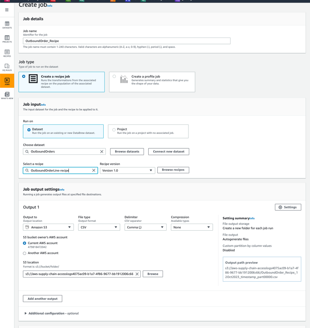Open Datasets in the sidebar

[x=7, y=25]
